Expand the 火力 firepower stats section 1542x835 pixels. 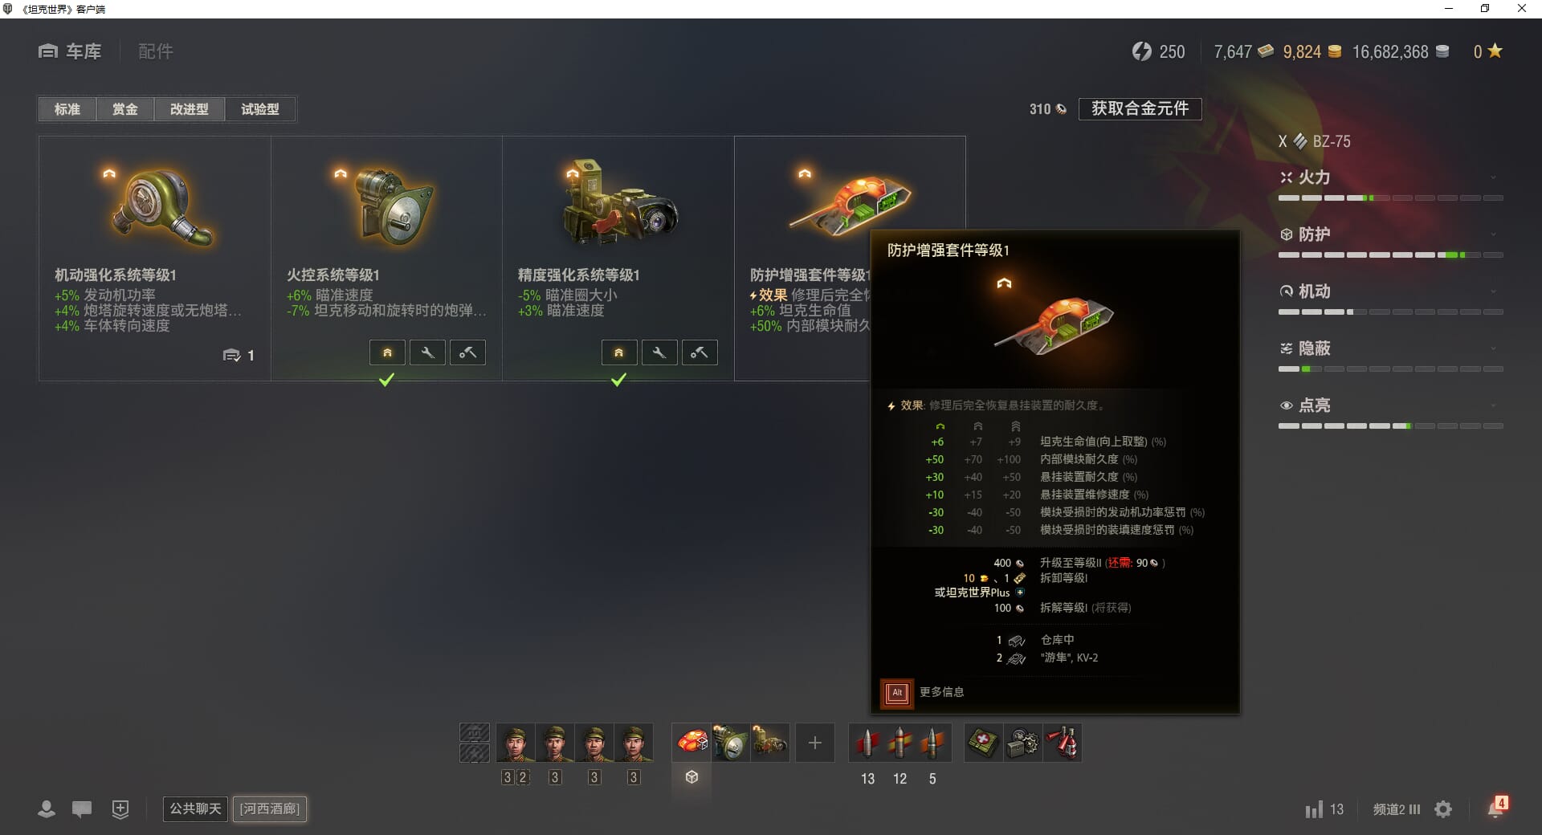click(1390, 177)
